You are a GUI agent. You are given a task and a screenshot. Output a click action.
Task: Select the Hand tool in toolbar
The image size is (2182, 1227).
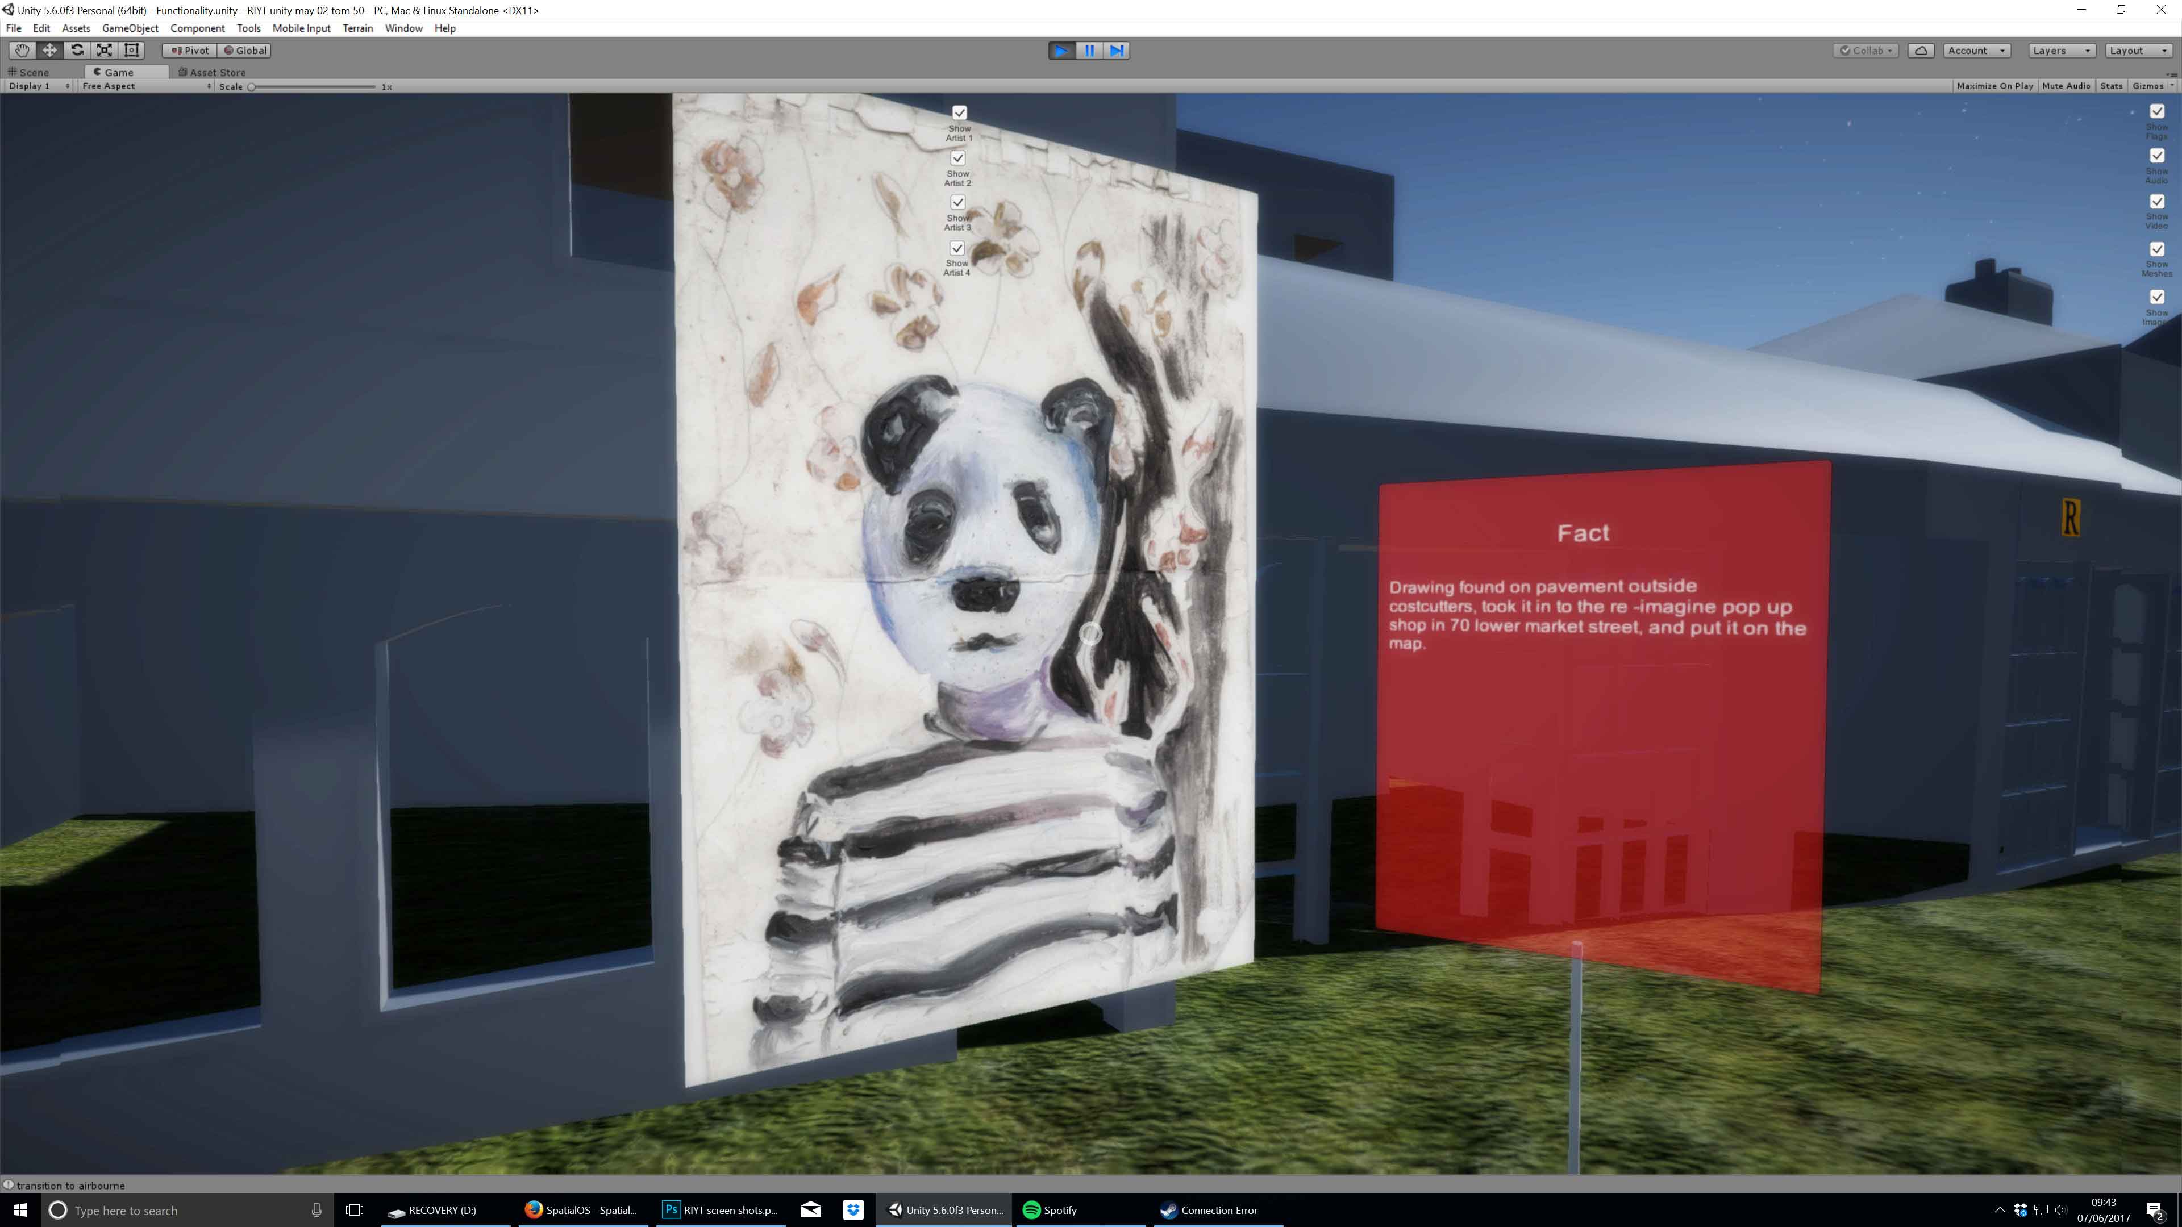point(22,50)
